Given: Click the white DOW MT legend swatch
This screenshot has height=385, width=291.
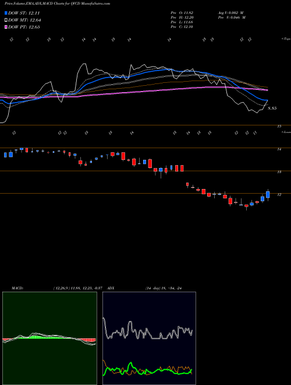Looking at the screenshot, I should point(6,20).
